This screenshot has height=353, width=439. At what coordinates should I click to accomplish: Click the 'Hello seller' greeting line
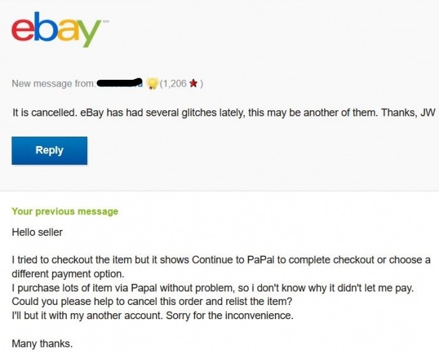(37, 232)
